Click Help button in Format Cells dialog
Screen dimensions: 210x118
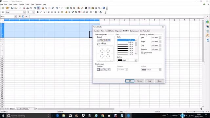click(x=150, y=81)
